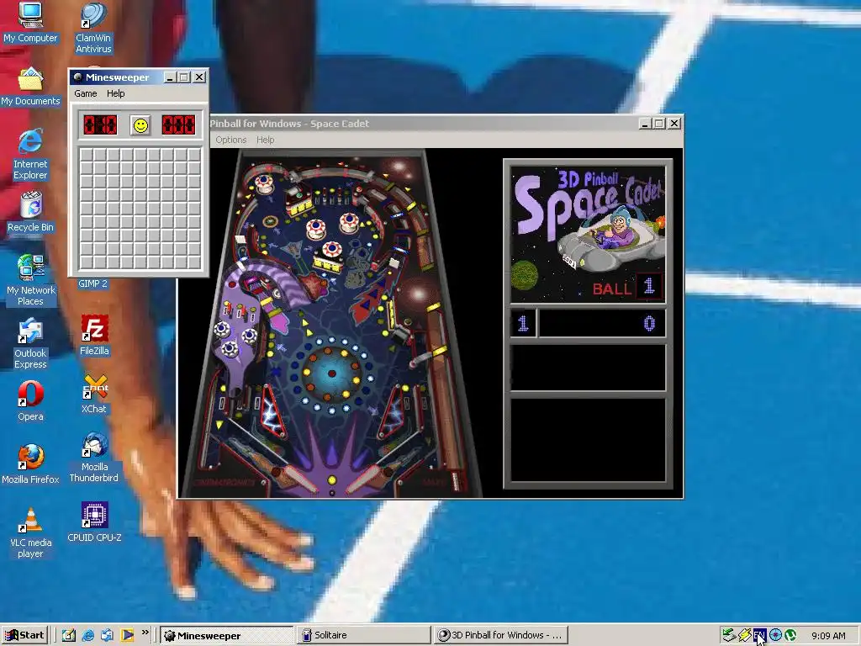Click the Pinball player number 1 box
Image resolution: width=861 pixels, height=646 pixels.
[523, 324]
